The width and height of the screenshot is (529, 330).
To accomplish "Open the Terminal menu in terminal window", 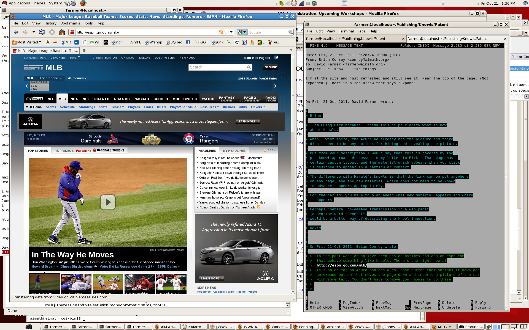I will [x=346, y=31].
